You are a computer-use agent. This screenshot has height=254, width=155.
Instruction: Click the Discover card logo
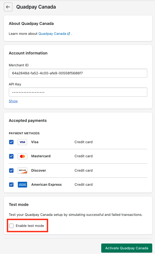point(22,171)
